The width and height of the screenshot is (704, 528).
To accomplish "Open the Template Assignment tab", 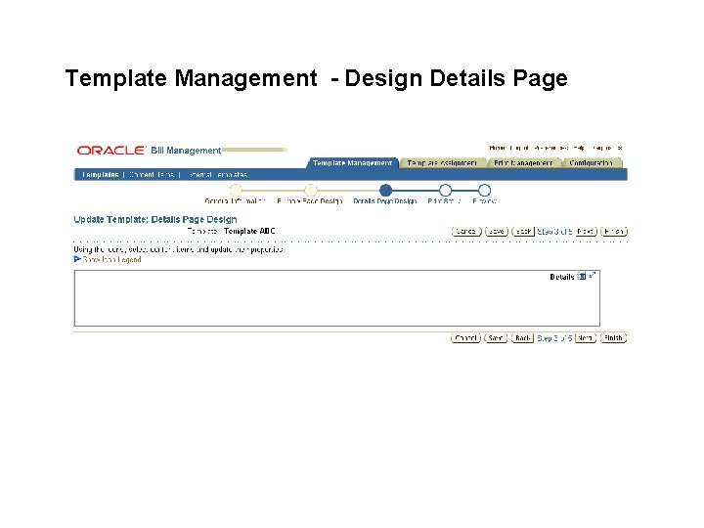I will 442,163.
